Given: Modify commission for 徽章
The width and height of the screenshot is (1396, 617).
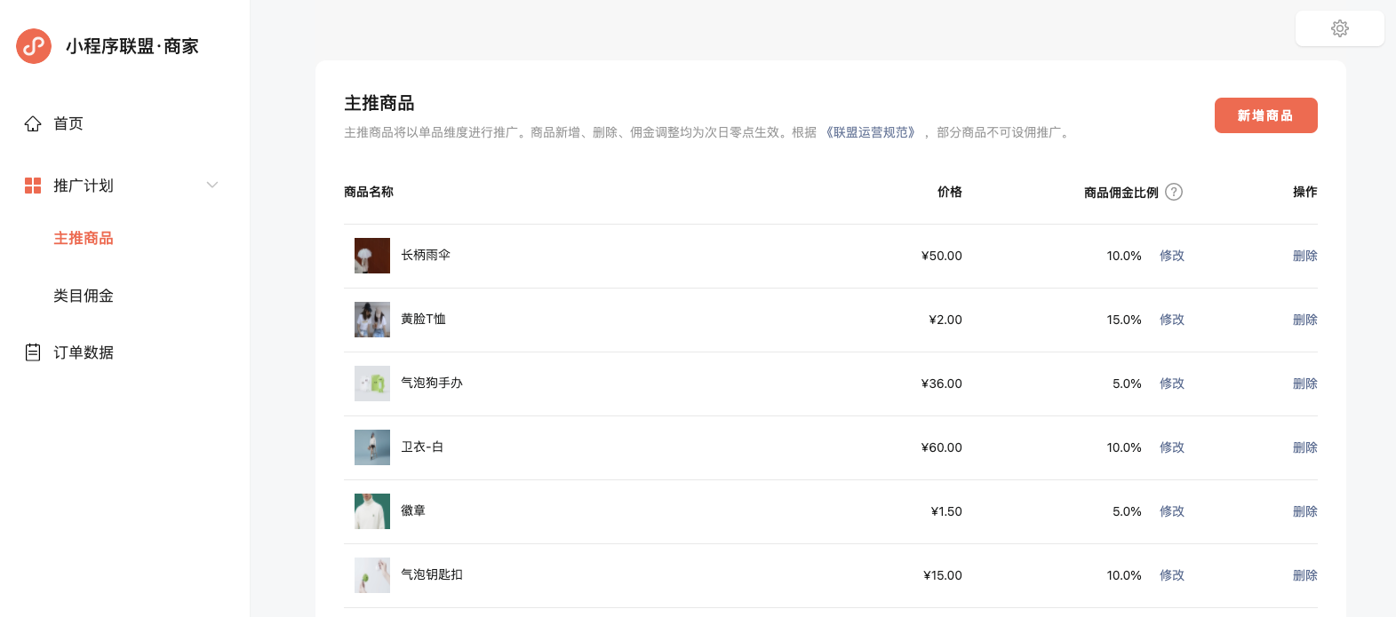Looking at the screenshot, I should [1171, 511].
